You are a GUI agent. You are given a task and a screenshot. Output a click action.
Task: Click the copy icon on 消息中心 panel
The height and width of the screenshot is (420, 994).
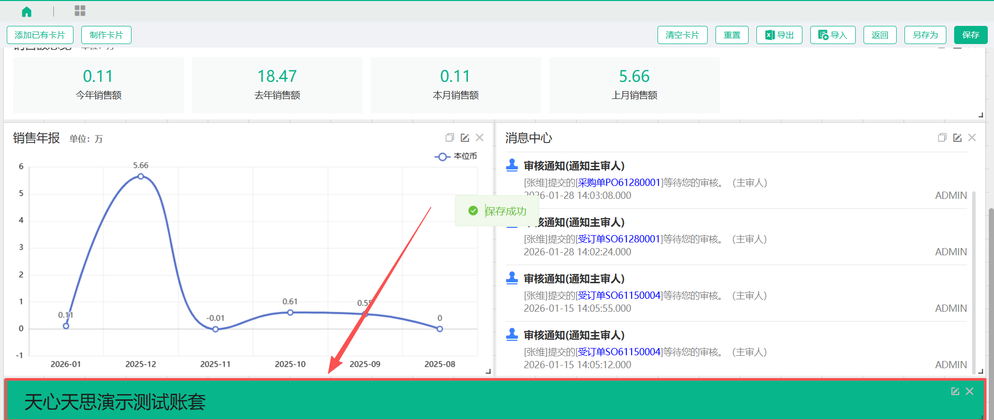(942, 138)
